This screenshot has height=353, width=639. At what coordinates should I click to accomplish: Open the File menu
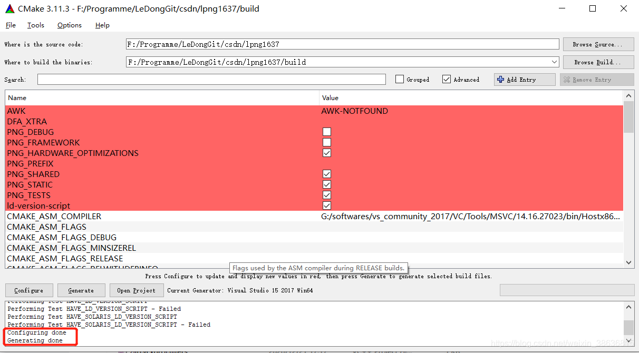[11, 25]
